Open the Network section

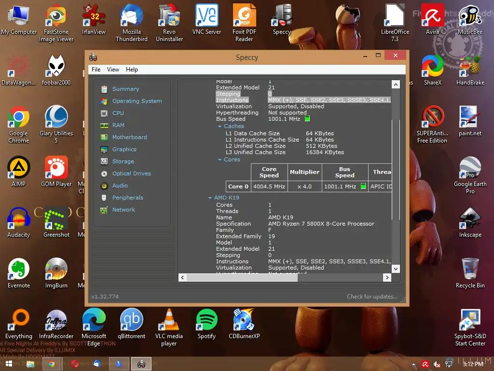coord(123,210)
